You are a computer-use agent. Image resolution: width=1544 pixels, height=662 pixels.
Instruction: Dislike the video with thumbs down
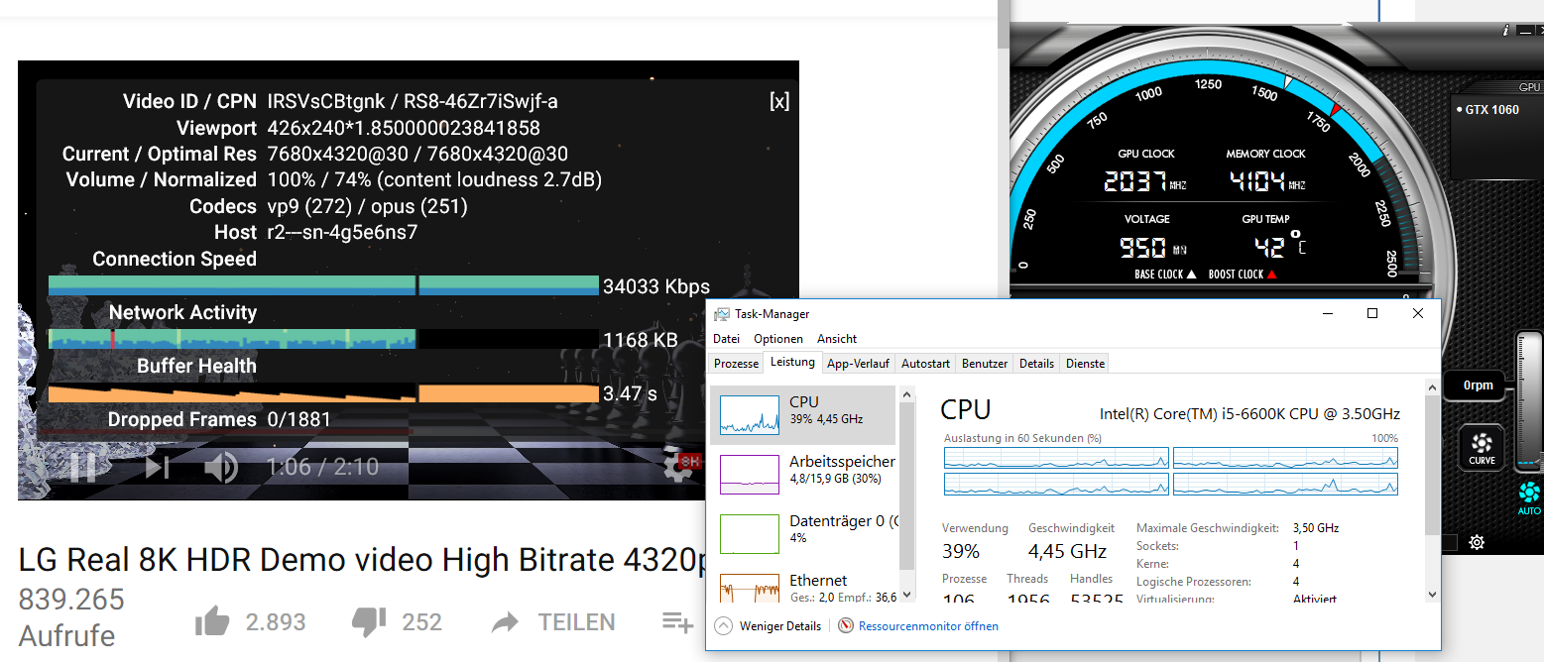click(369, 622)
